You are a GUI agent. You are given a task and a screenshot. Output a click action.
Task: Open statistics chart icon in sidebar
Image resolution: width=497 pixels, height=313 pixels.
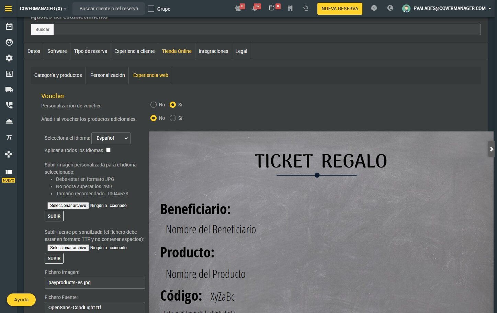[x=9, y=74]
